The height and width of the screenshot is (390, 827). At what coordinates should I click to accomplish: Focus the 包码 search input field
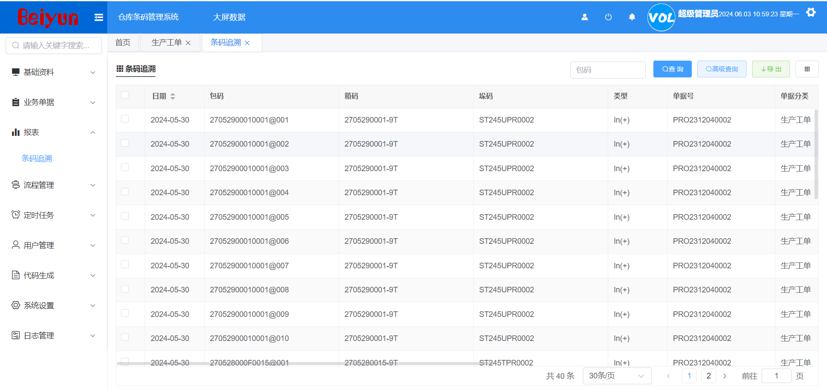[608, 70]
